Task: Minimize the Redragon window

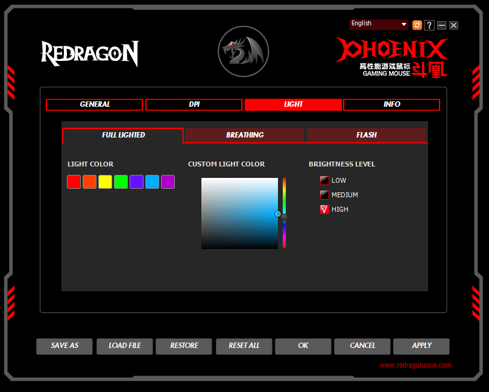Action: pos(442,25)
